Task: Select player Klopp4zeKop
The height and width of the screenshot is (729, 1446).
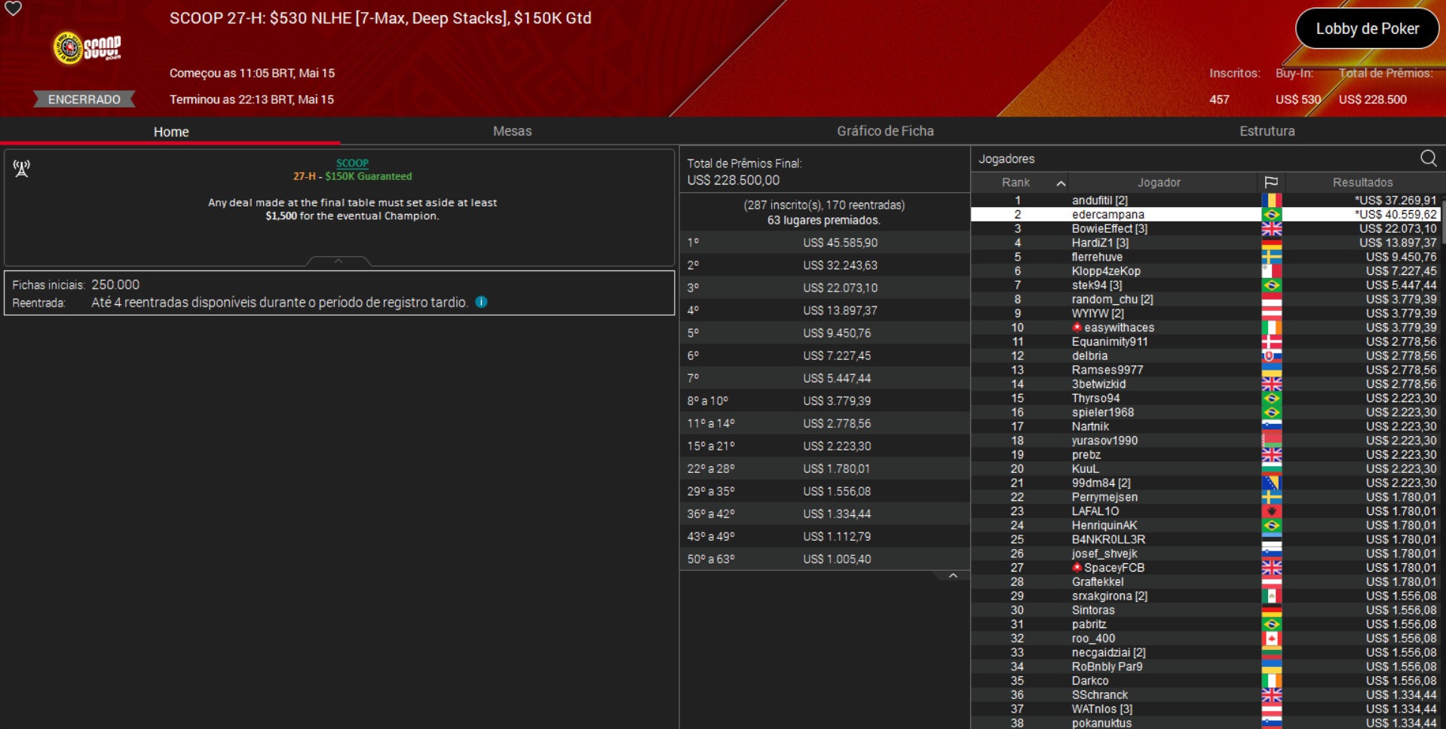Action: 1106,271
